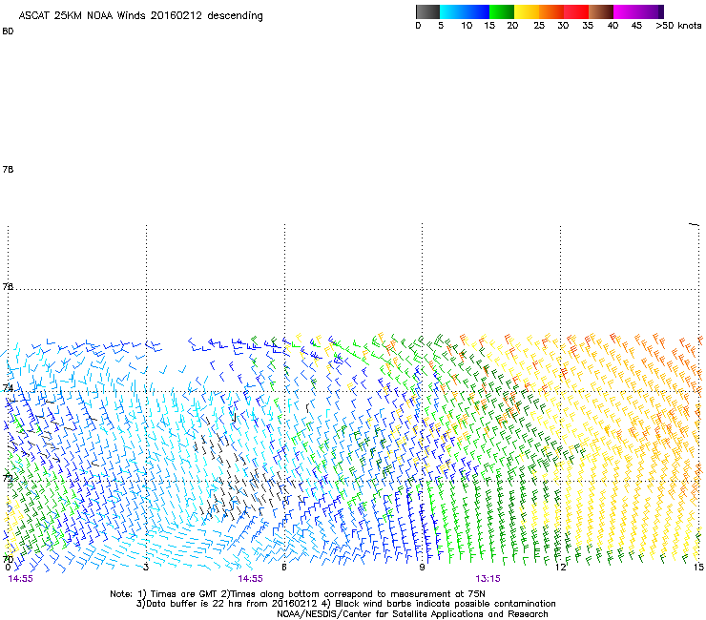Click the 14:55 time label between longitudes 3 and 6

(x=250, y=579)
